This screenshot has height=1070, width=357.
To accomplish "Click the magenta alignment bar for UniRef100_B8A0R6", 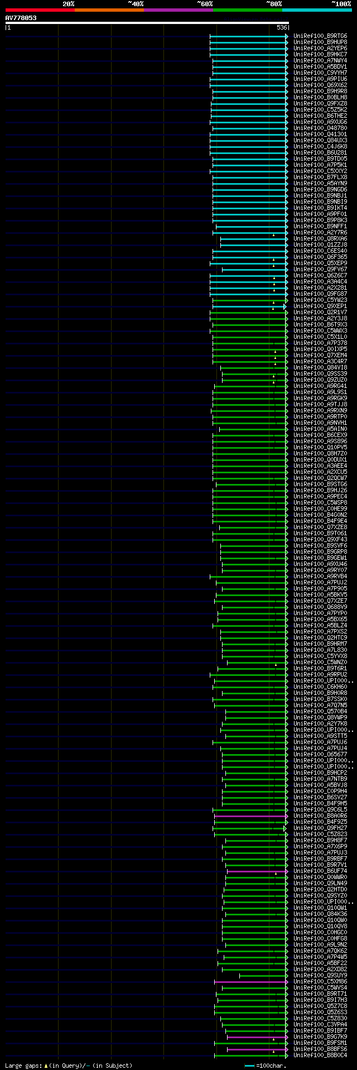I will (251, 816).
